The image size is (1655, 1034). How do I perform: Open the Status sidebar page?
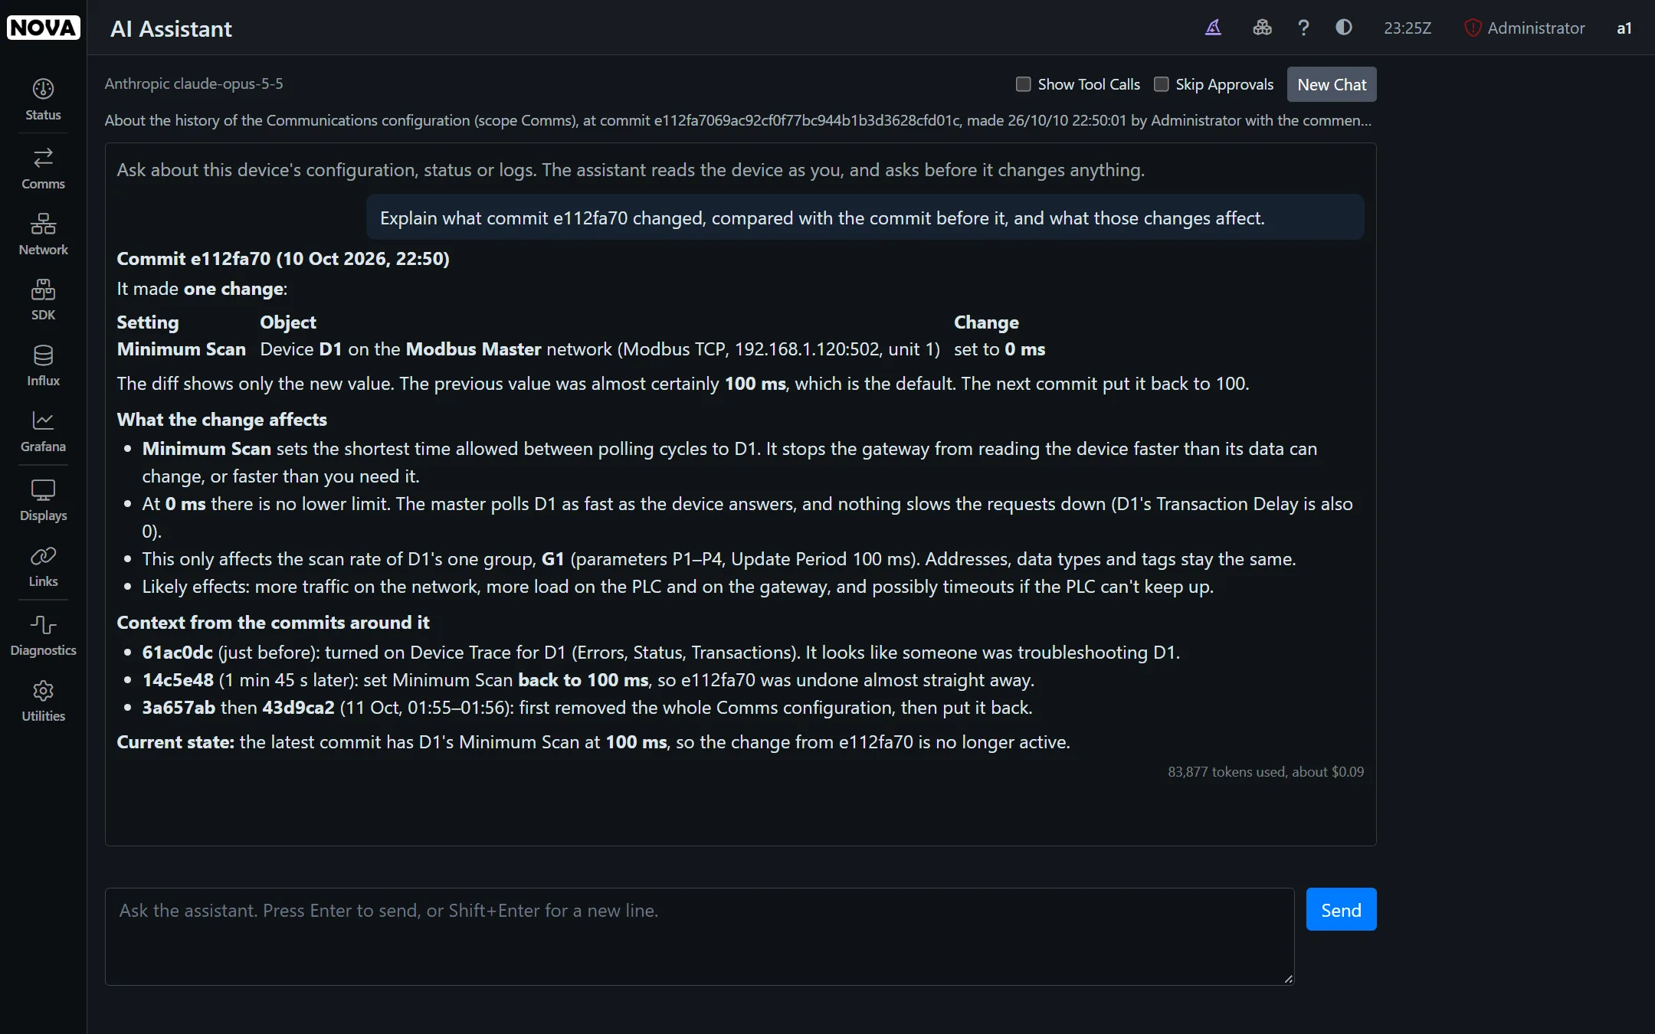(x=43, y=100)
